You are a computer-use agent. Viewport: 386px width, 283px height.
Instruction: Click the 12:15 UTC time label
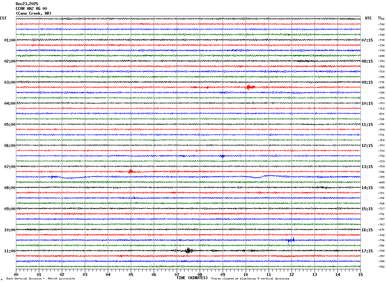[367, 146]
